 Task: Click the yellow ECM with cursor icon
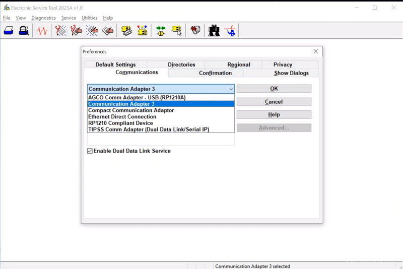tap(177, 31)
